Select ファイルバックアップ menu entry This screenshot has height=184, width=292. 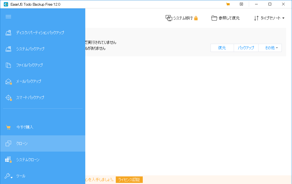(x=29, y=65)
